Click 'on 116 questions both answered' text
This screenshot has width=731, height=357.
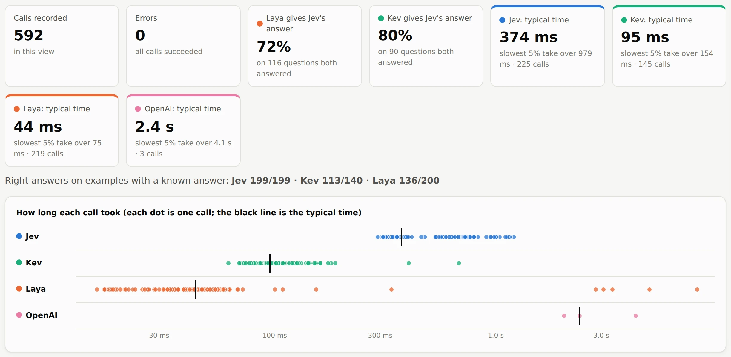pos(297,68)
